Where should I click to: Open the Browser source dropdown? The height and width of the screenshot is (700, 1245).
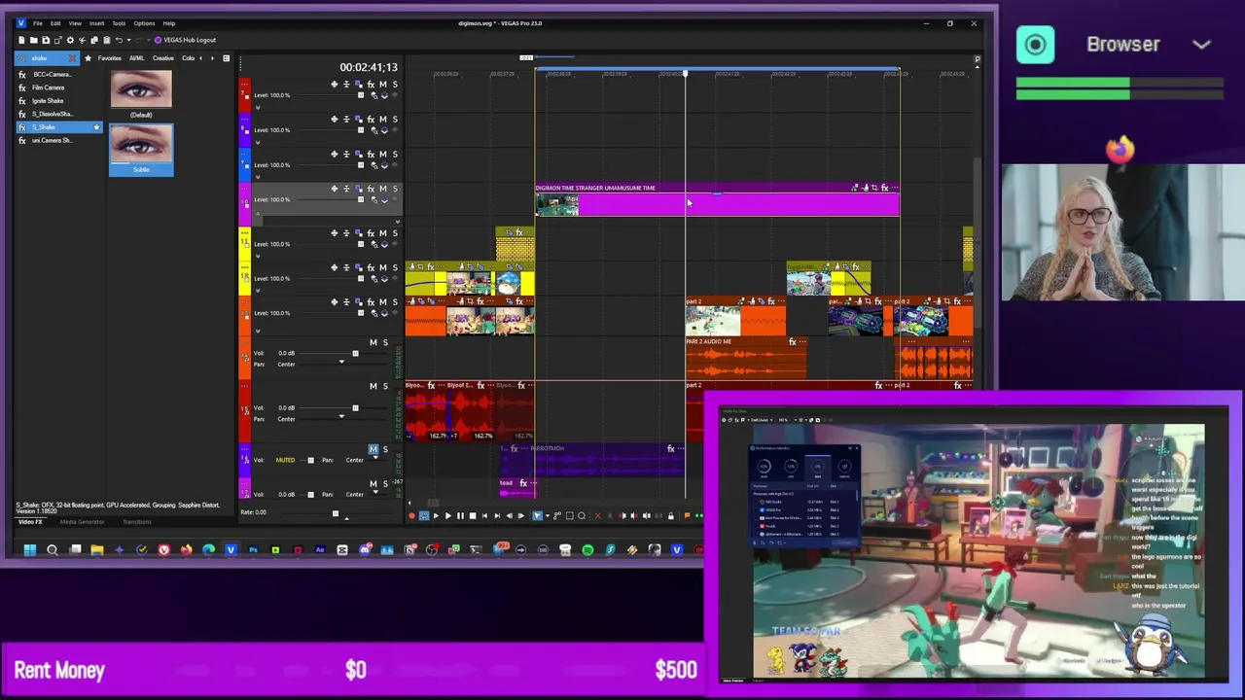pos(1201,45)
